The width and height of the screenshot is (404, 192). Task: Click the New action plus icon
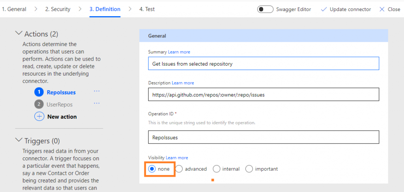tap(39, 117)
